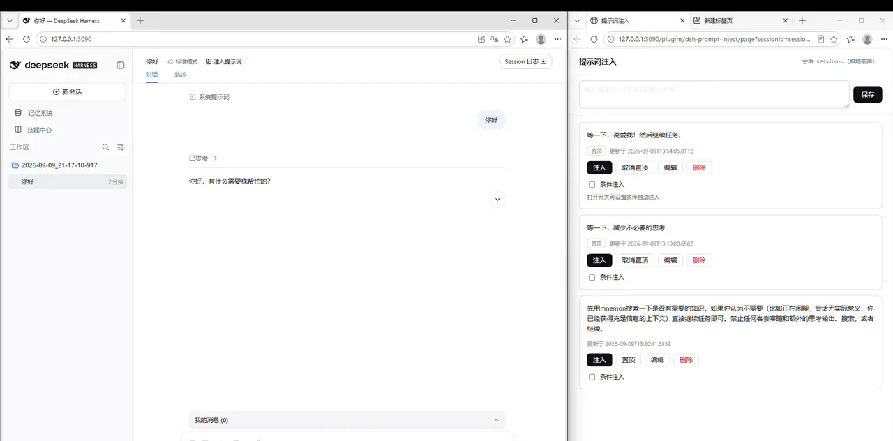
Task: Focus the prompt input textarea beside 保存
Action: click(x=714, y=94)
